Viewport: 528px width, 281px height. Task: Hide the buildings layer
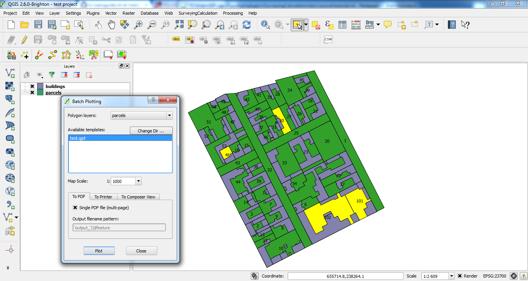coord(32,86)
